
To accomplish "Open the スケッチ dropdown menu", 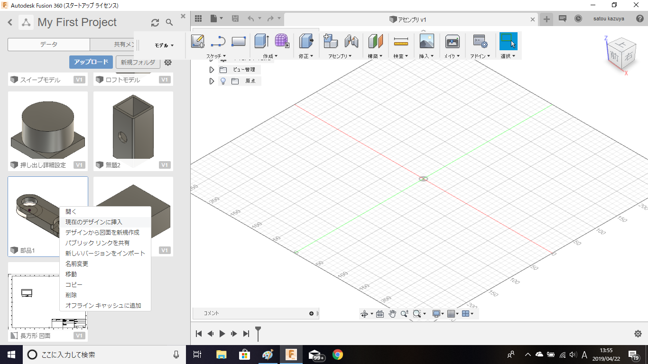I will (x=216, y=56).
